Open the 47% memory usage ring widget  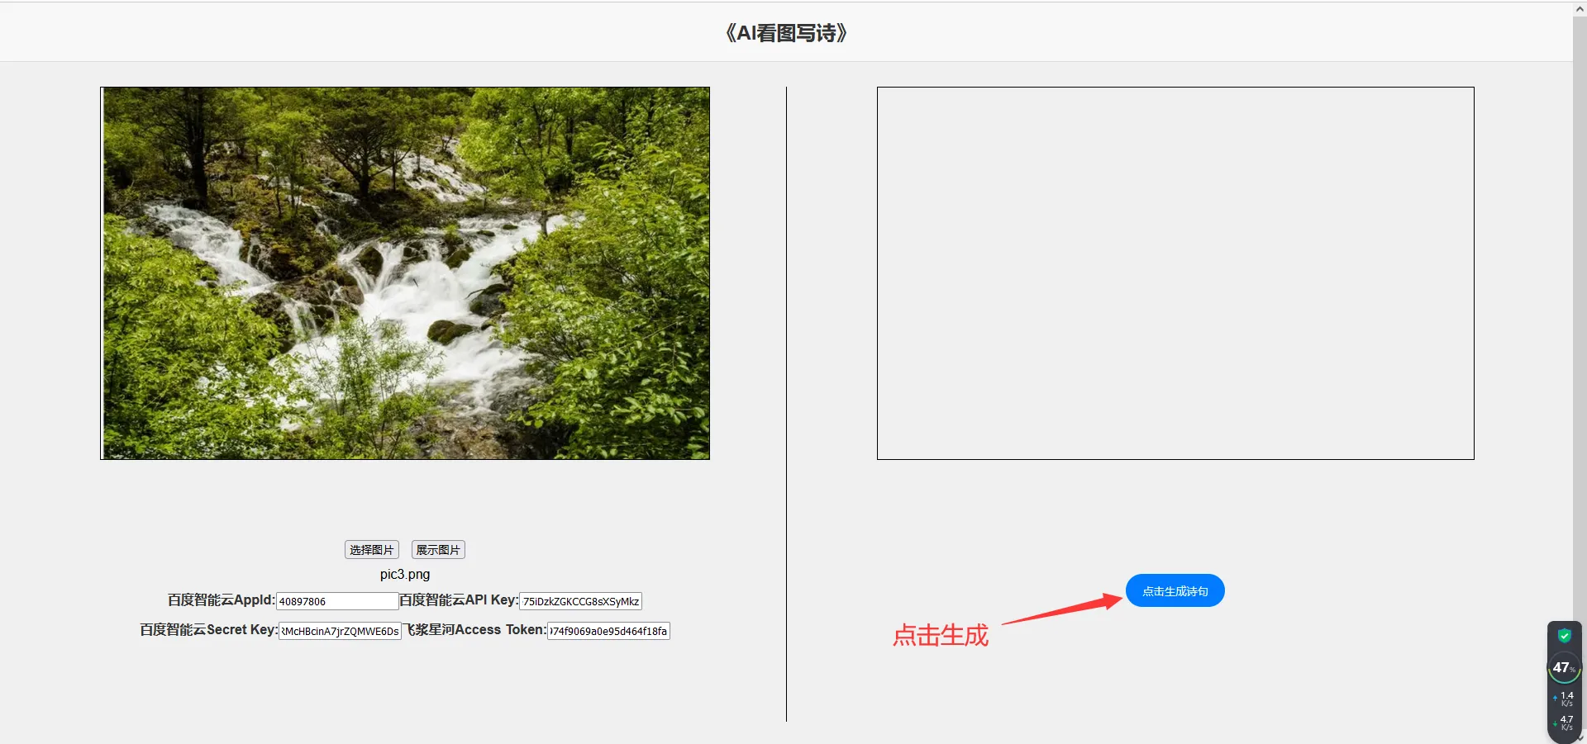(x=1563, y=668)
